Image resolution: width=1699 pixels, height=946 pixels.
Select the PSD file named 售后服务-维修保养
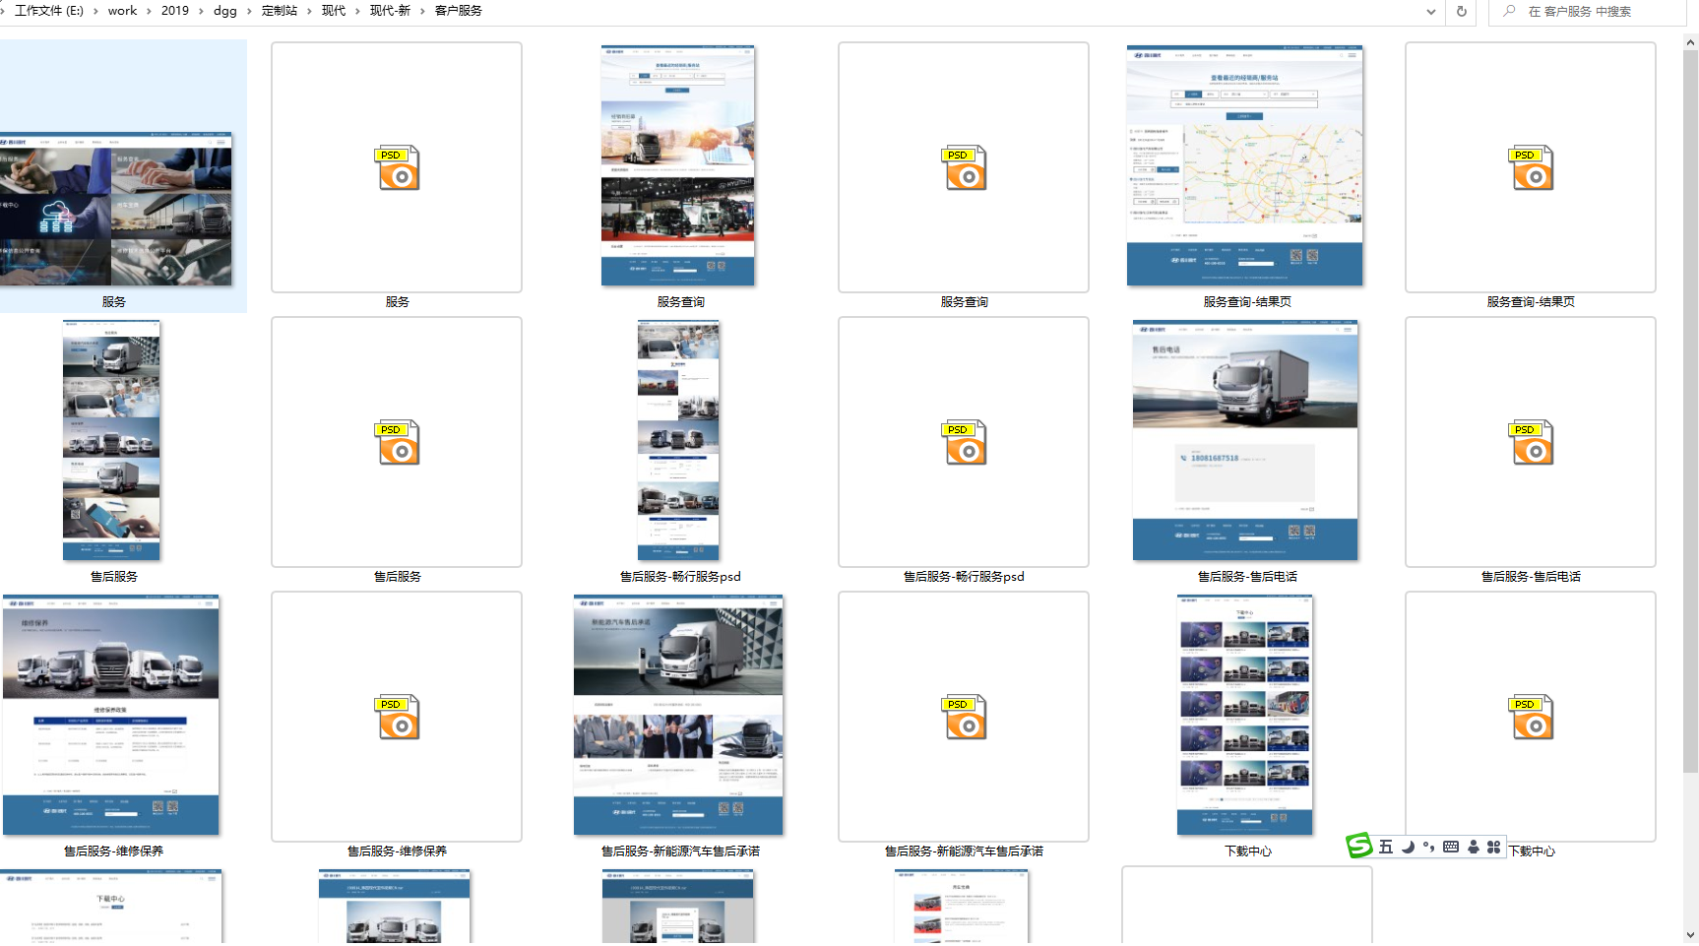click(397, 718)
